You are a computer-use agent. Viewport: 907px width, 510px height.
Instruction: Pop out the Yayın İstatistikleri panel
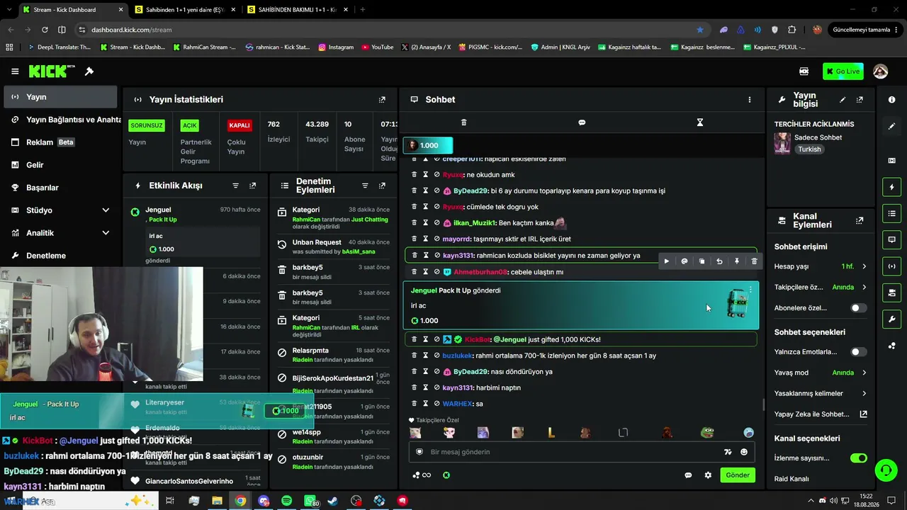[x=382, y=100]
